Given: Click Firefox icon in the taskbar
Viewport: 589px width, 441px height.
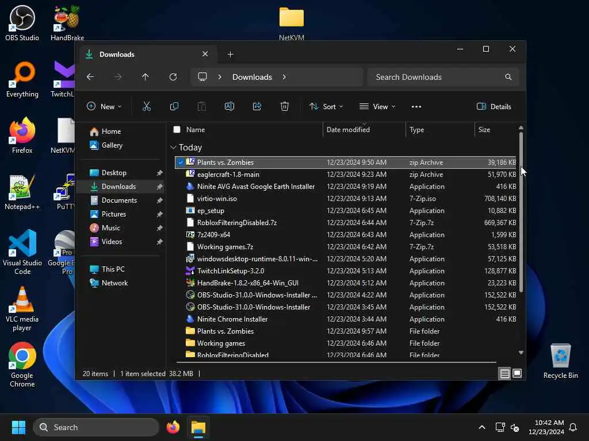Looking at the screenshot, I should tap(173, 427).
